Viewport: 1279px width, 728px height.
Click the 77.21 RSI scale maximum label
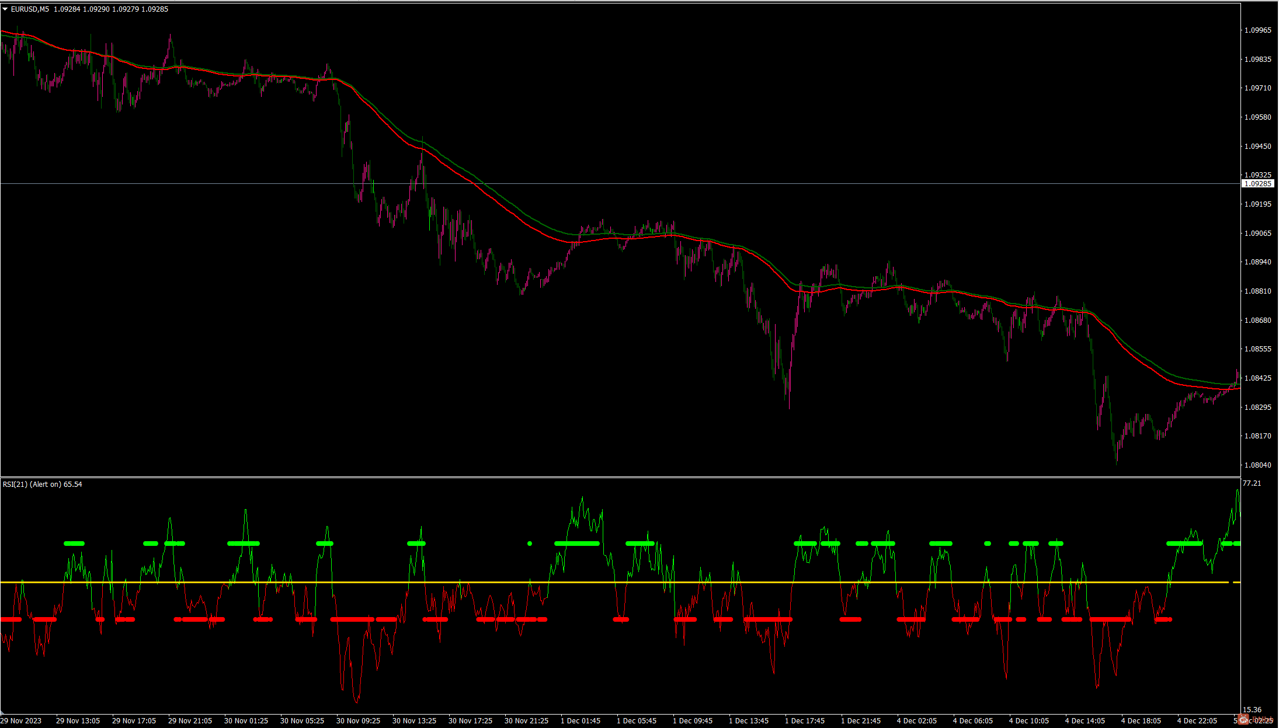[1252, 483]
